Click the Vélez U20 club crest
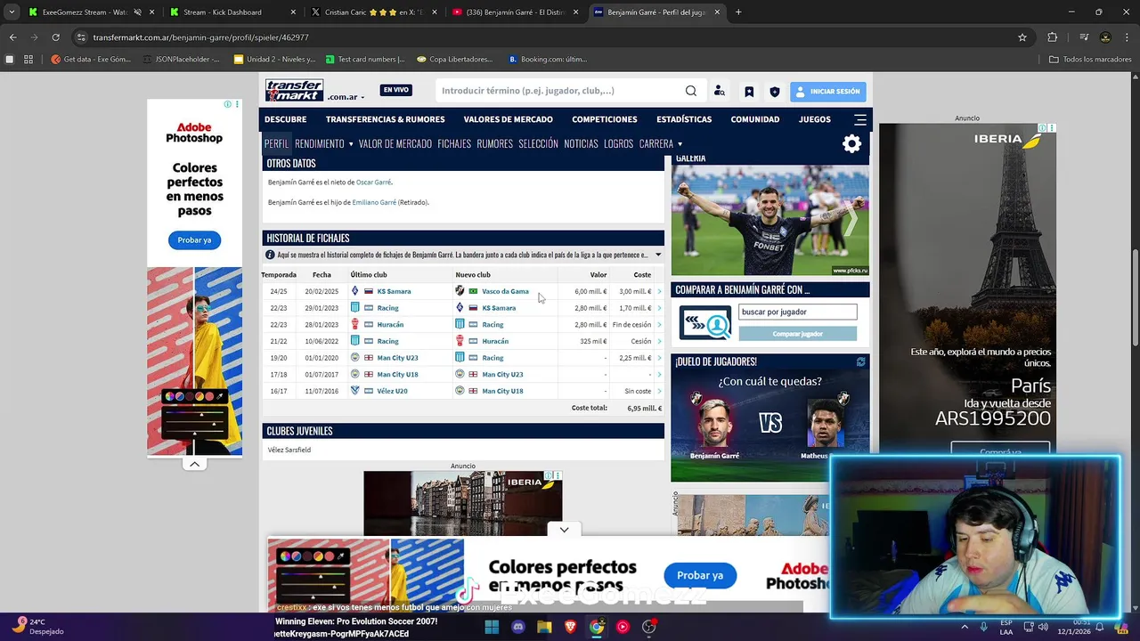1140x641 pixels. coord(355,391)
